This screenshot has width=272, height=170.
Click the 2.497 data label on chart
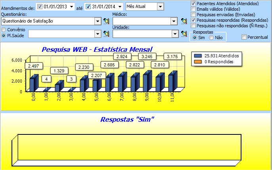pyautogui.click(x=33, y=65)
